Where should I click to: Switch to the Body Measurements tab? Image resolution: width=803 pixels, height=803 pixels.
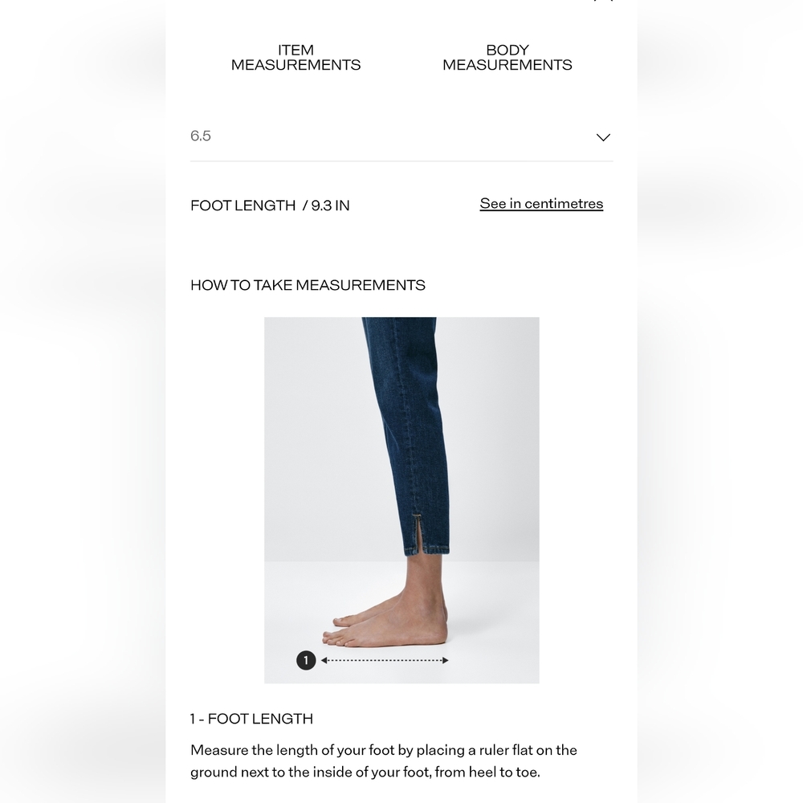(507, 57)
